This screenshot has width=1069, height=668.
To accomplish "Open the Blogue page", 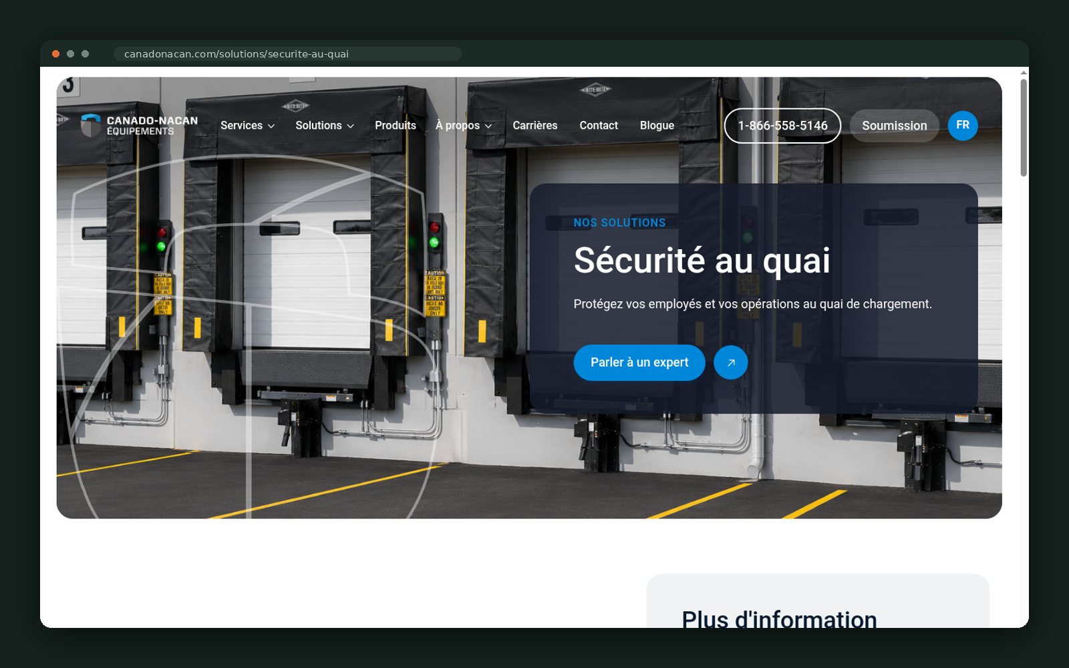I will point(657,126).
